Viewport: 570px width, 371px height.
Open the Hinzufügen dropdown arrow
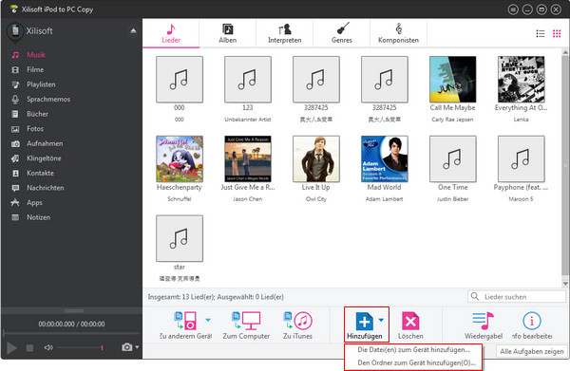381,320
